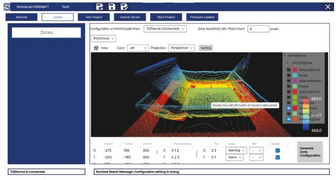Click the new project disk-plus icon
Screen dimensions: 336x180
100,7
